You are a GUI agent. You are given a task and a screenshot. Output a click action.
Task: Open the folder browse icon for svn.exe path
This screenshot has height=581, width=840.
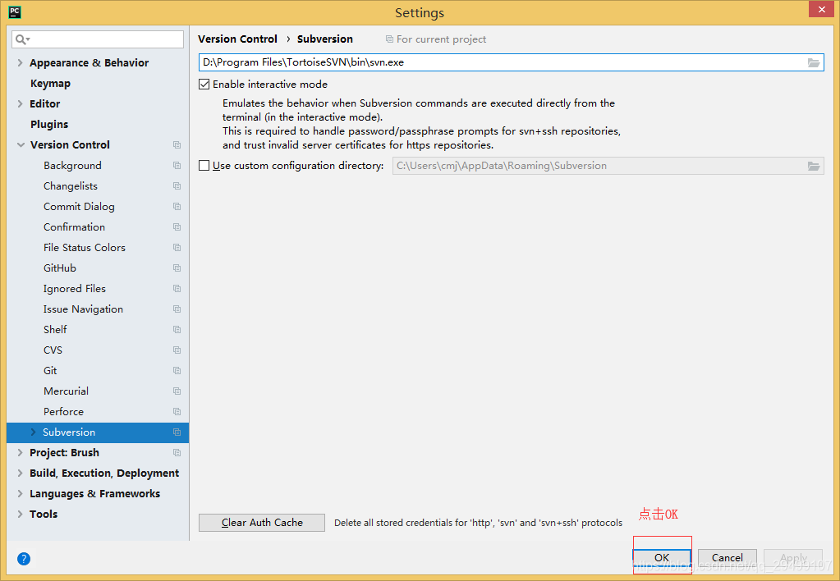coord(813,62)
